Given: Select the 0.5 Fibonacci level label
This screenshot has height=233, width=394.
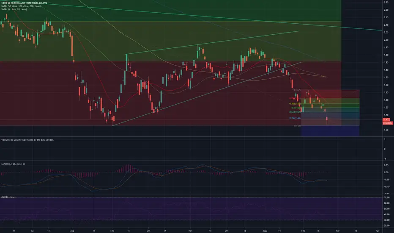Looking at the screenshot, I should point(296,108).
